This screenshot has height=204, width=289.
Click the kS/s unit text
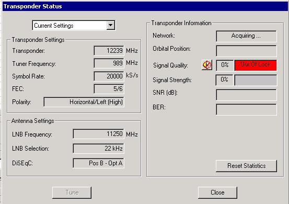point(132,75)
